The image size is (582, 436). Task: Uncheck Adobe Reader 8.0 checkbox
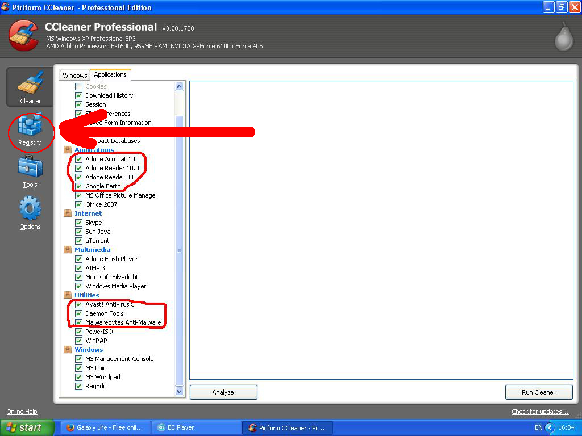[78, 177]
